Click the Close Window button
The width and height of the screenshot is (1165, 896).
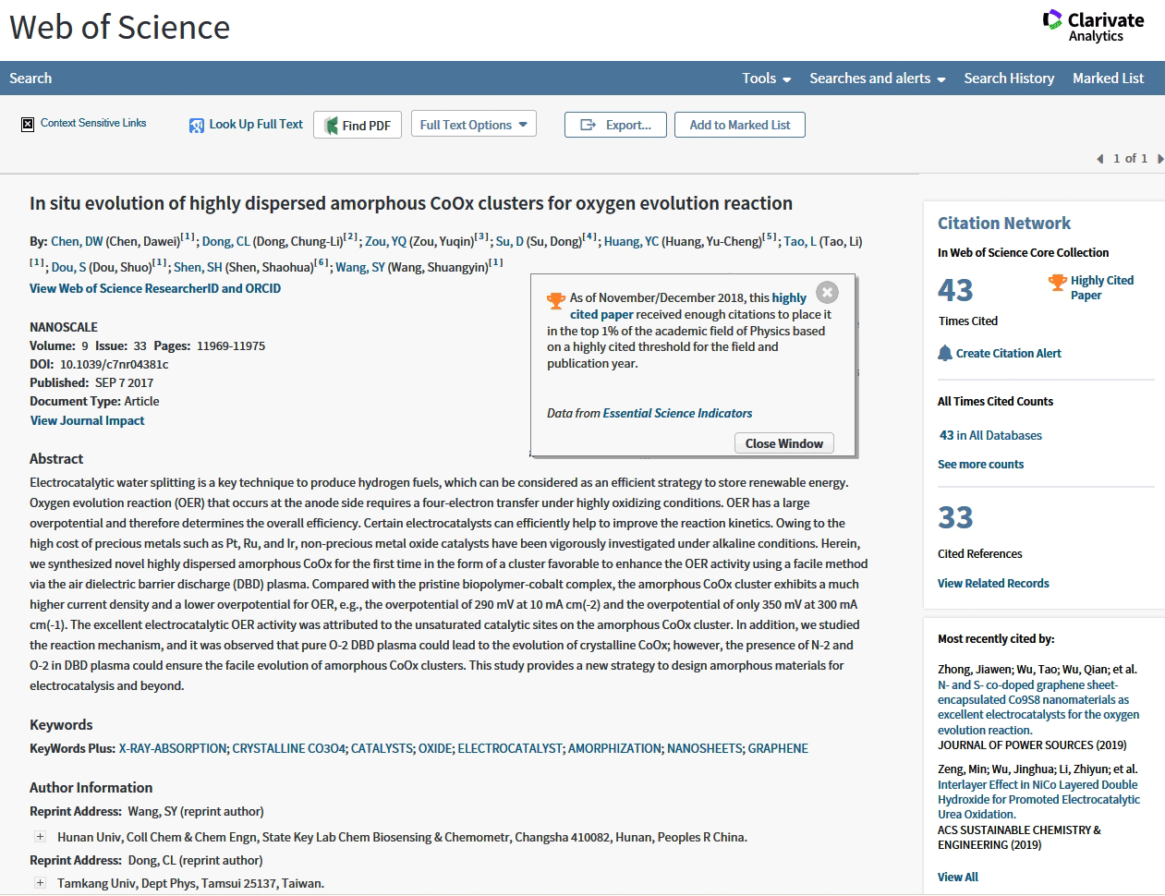coord(783,443)
